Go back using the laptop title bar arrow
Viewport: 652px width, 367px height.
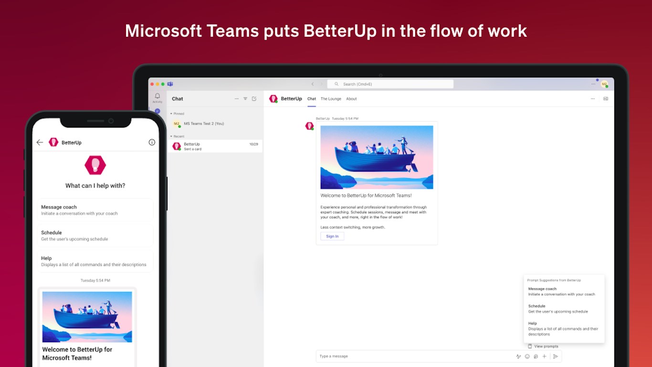(x=313, y=84)
